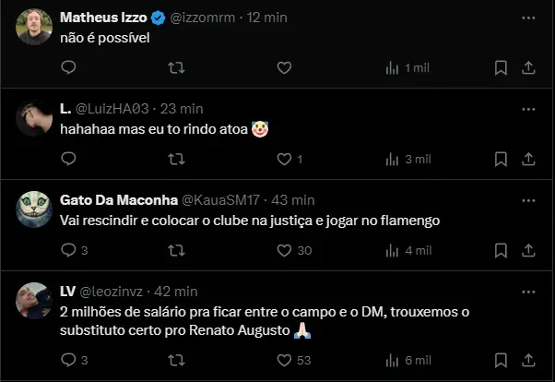Image resolution: width=555 pixels, height=382 pixels.
Task: Like Matheus Izzo's tweet
Action: coord(284,67)
